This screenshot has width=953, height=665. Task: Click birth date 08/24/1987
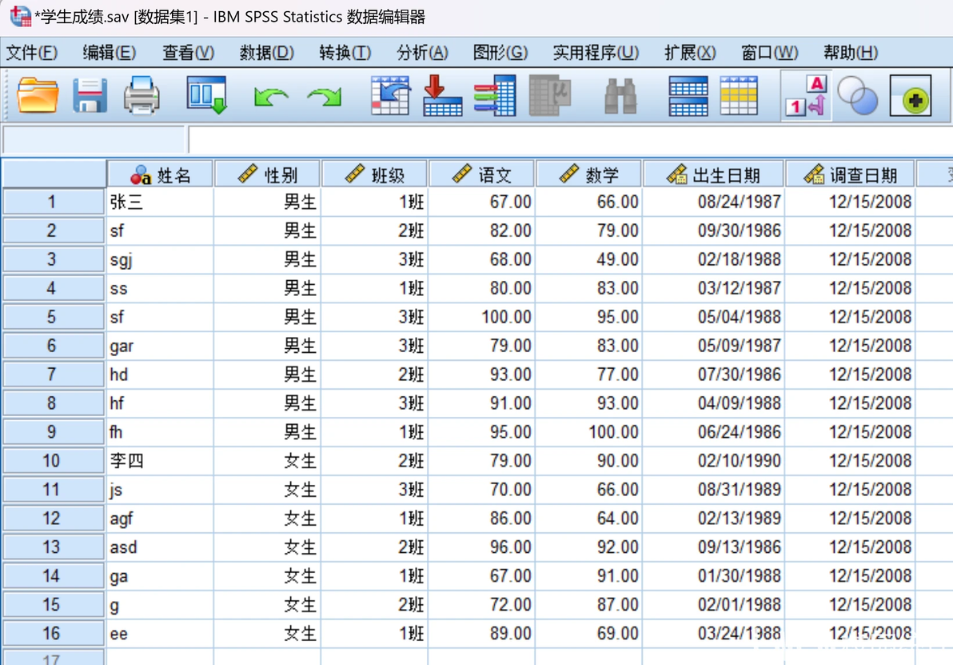[713, 202]
